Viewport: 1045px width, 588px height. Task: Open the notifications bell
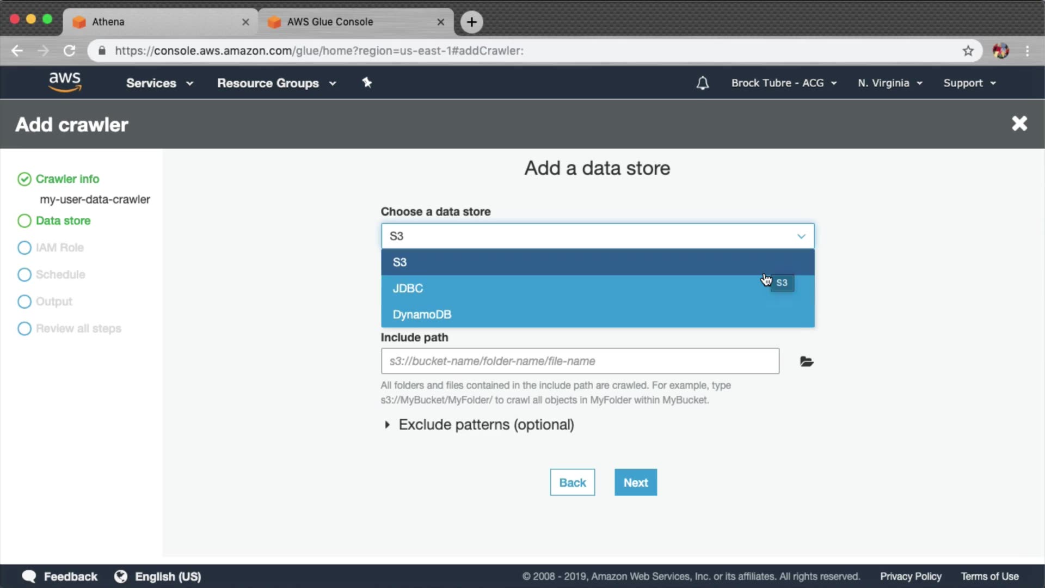coord(702,83)
